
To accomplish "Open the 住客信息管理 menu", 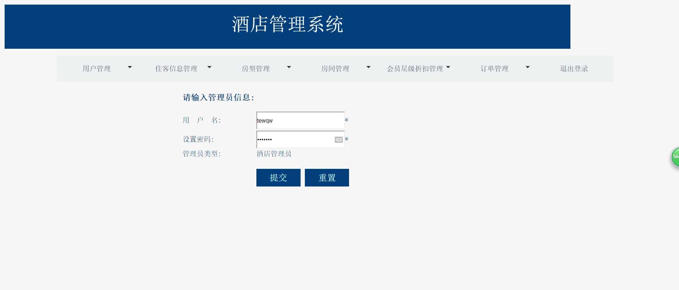I will [176, 69].
